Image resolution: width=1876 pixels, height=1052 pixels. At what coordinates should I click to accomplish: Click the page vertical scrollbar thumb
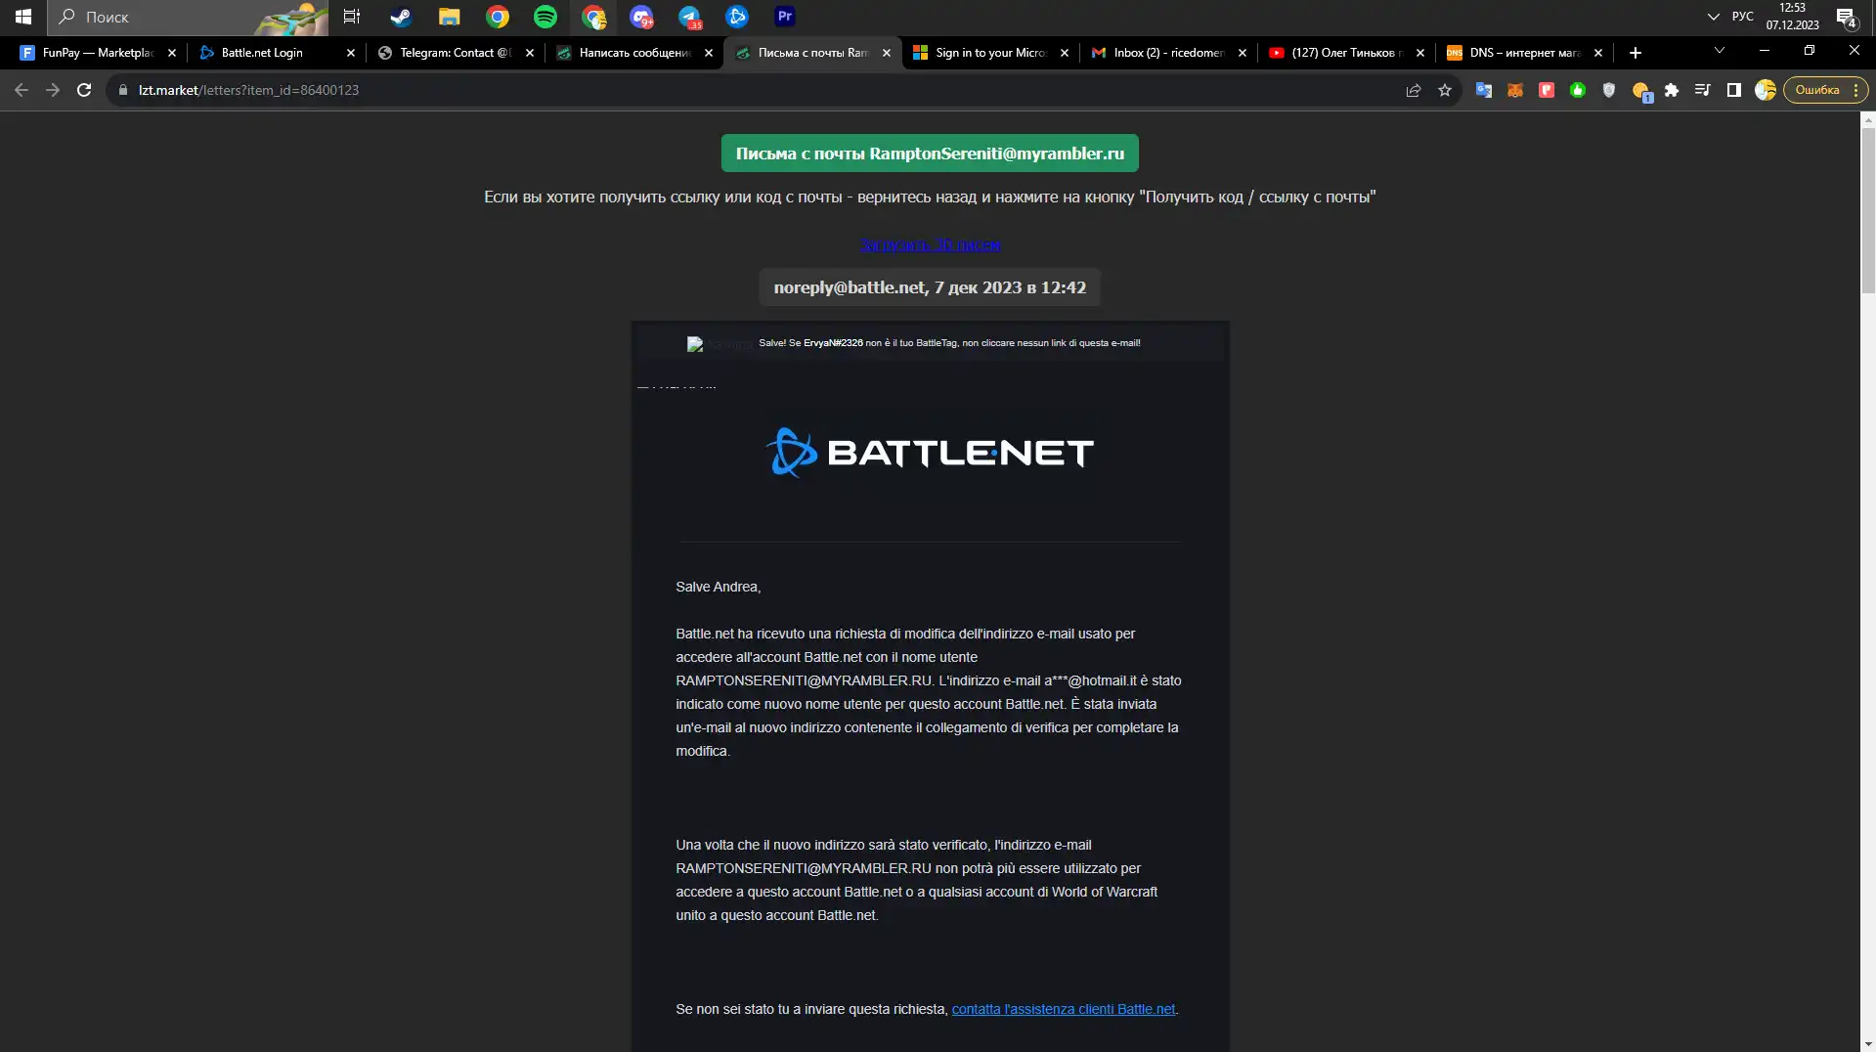pos(1867,210)
